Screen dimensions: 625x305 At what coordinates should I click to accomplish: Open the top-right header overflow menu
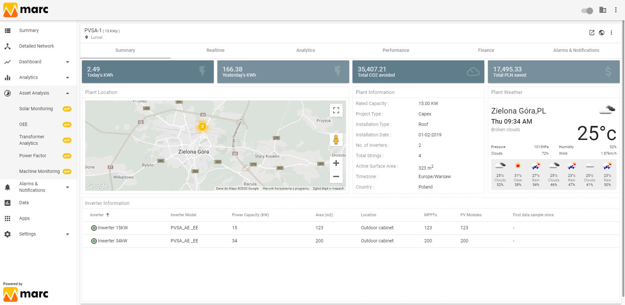(616, 10)
